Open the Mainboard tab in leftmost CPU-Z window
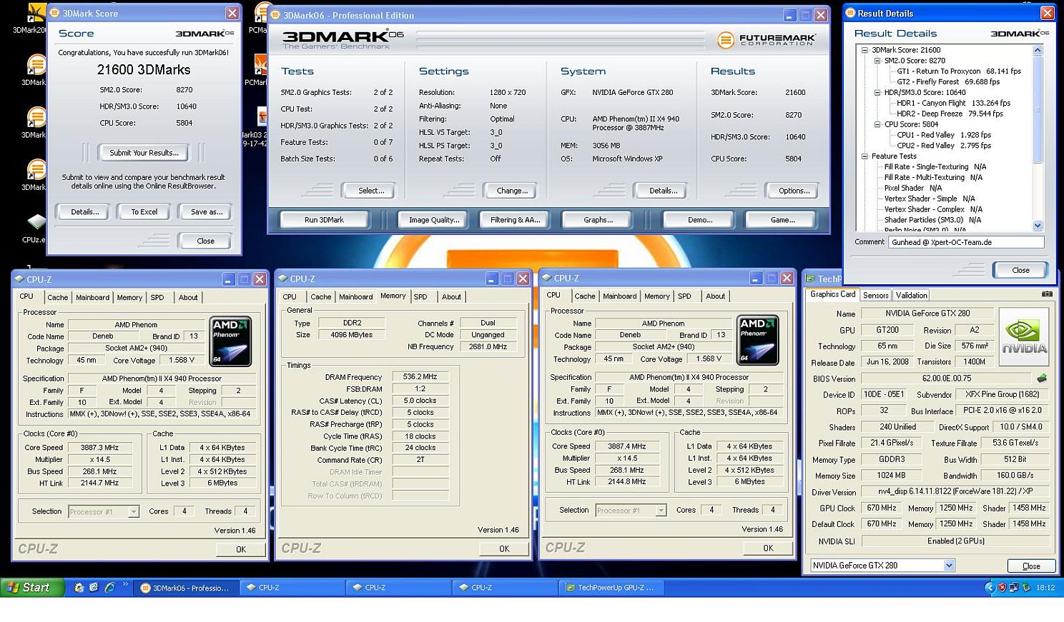The image size is (1064, 622). 92,297
